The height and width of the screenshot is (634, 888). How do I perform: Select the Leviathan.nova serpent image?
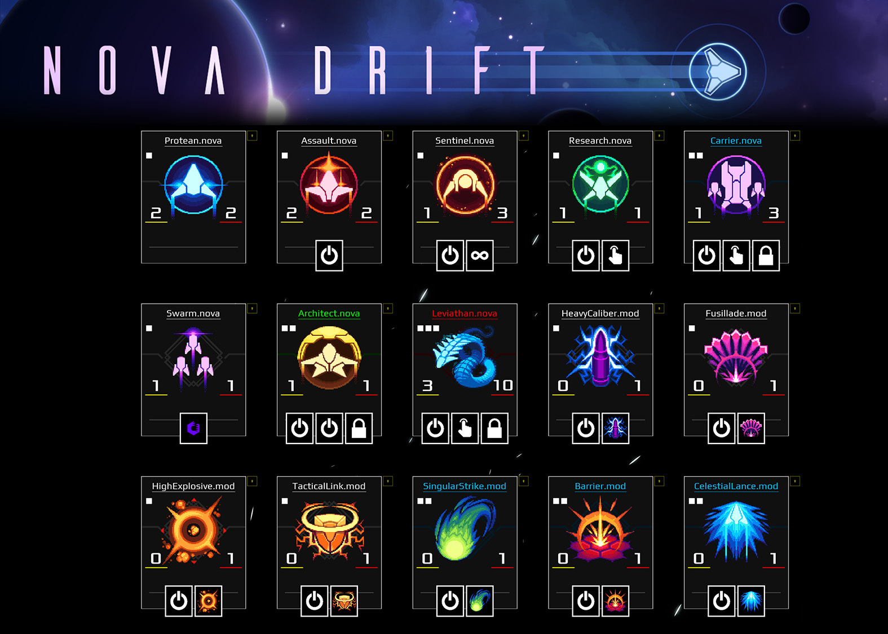pos(465,357)
